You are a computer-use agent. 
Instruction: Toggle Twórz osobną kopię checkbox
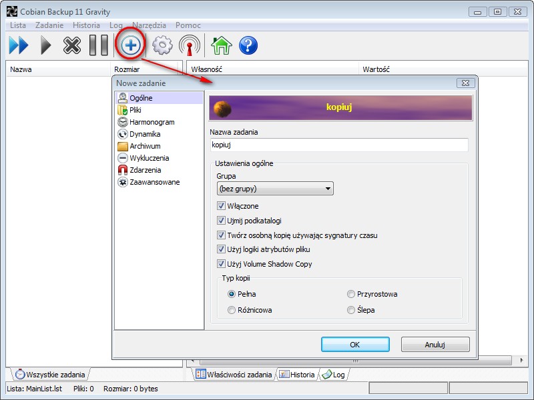(221, 235)
